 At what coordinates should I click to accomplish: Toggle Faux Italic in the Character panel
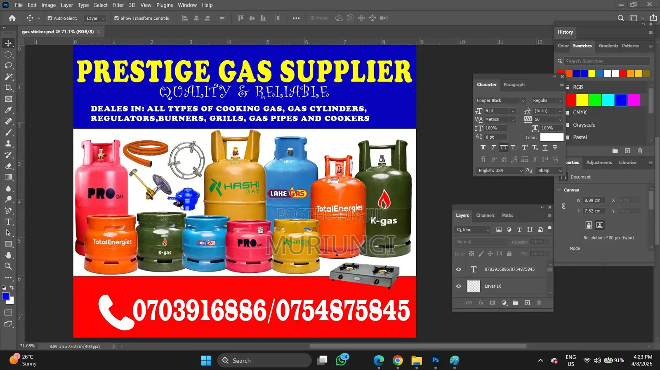pos(493,147)
